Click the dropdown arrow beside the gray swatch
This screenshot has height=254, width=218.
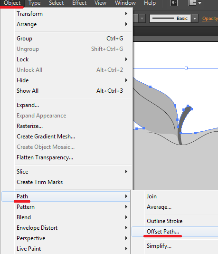pyautogui.click(x=142, y=19)
